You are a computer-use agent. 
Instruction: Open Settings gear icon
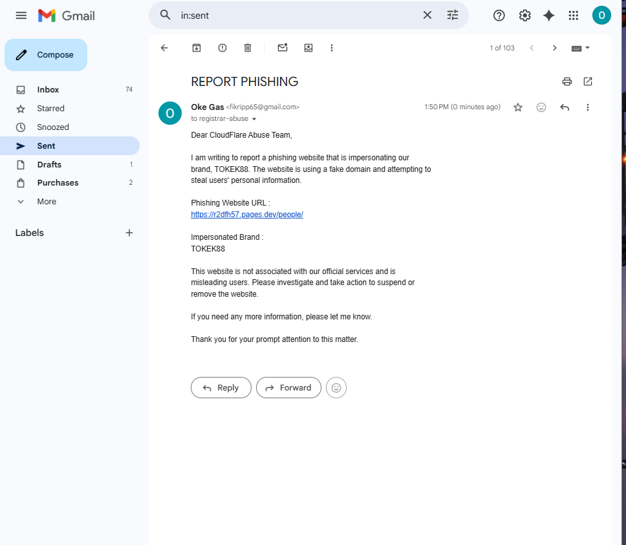point(524,16)
